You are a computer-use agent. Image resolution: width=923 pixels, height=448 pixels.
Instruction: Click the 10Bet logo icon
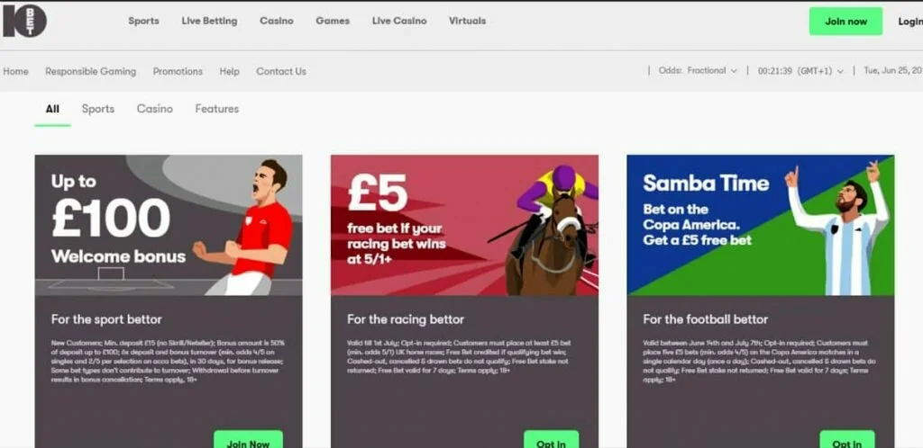tap(24, 21)
